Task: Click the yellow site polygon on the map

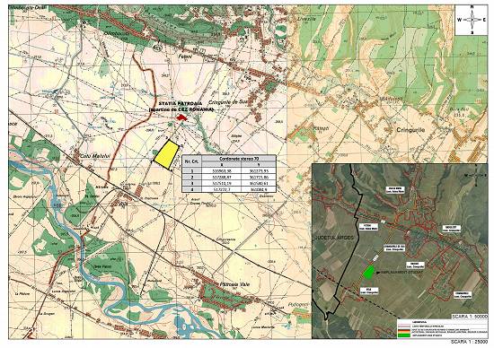Action: click(166, 154)
